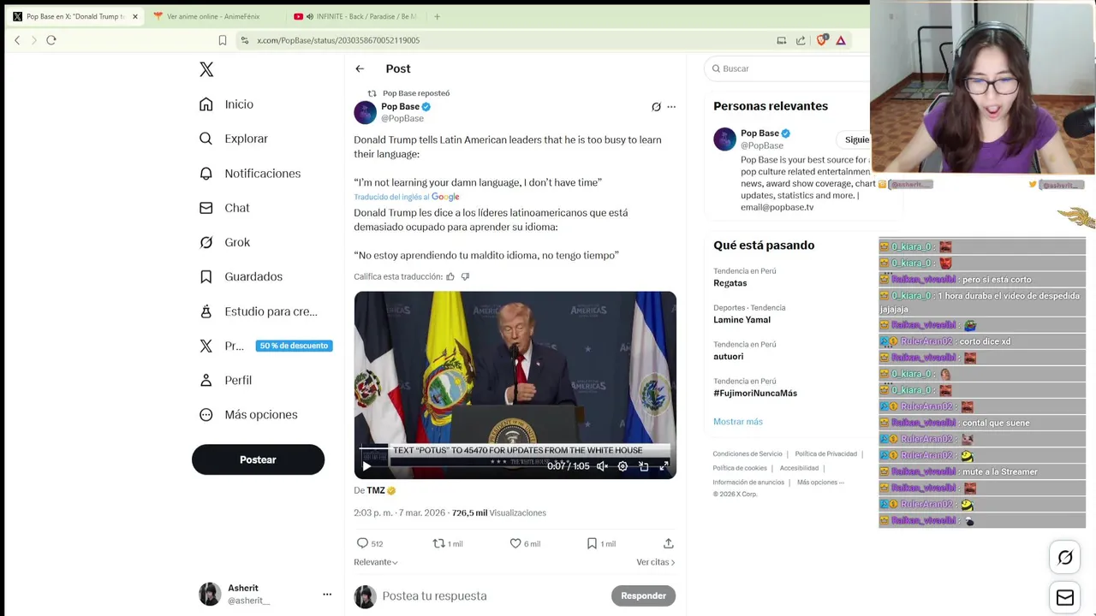Screen dimensions: 1096x616
Task: Go back in browser history
Action: pyautogui.click(x=17, y=40)
